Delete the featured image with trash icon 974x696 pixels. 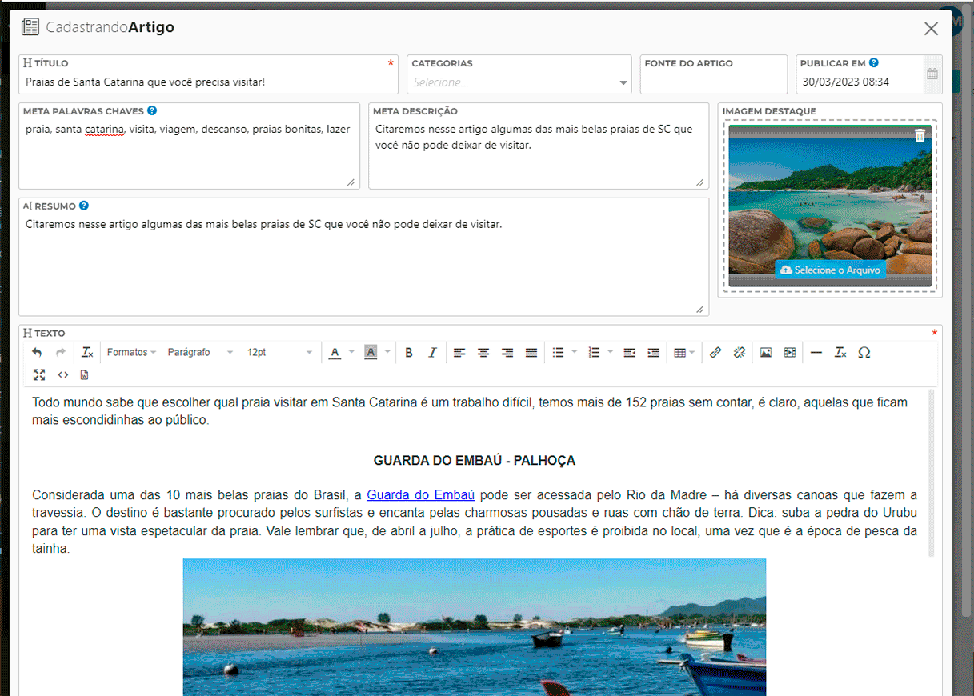[x=920, y=136]
